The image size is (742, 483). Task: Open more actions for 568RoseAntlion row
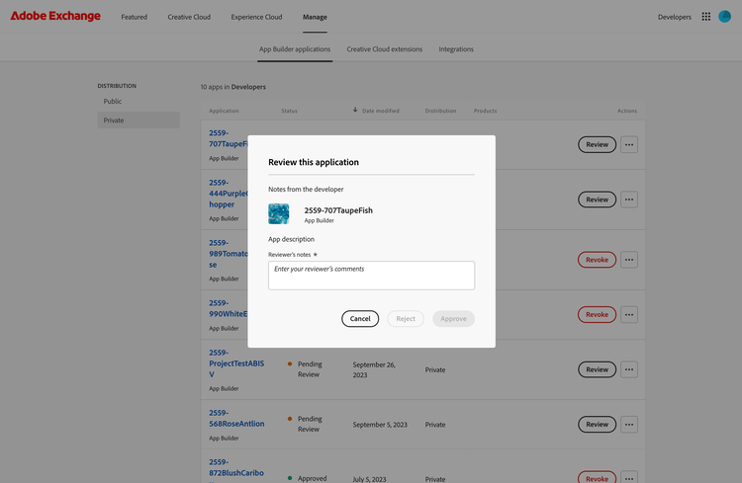coord(629,425)
